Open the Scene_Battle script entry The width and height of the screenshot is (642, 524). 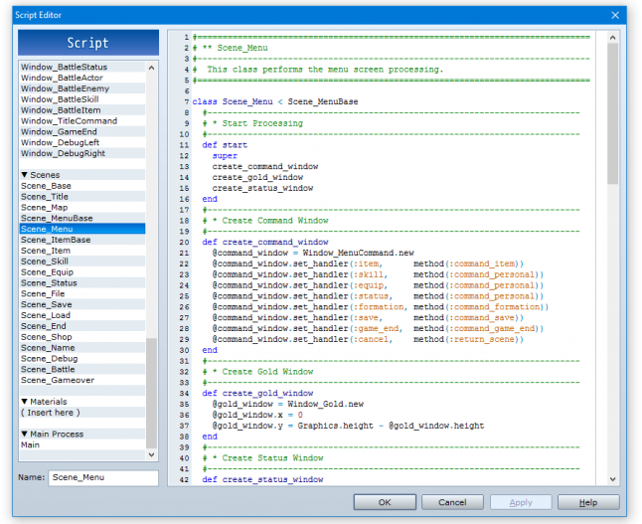click(x=48, y=369)
